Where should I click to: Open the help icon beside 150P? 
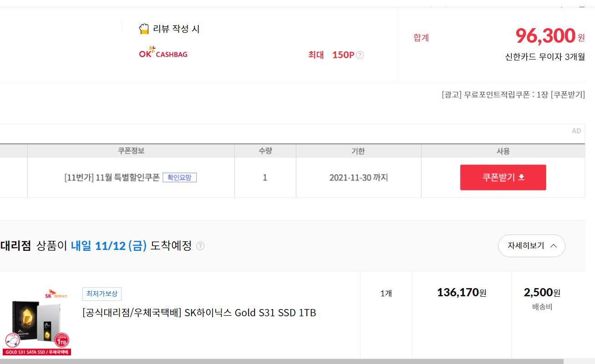360,55
